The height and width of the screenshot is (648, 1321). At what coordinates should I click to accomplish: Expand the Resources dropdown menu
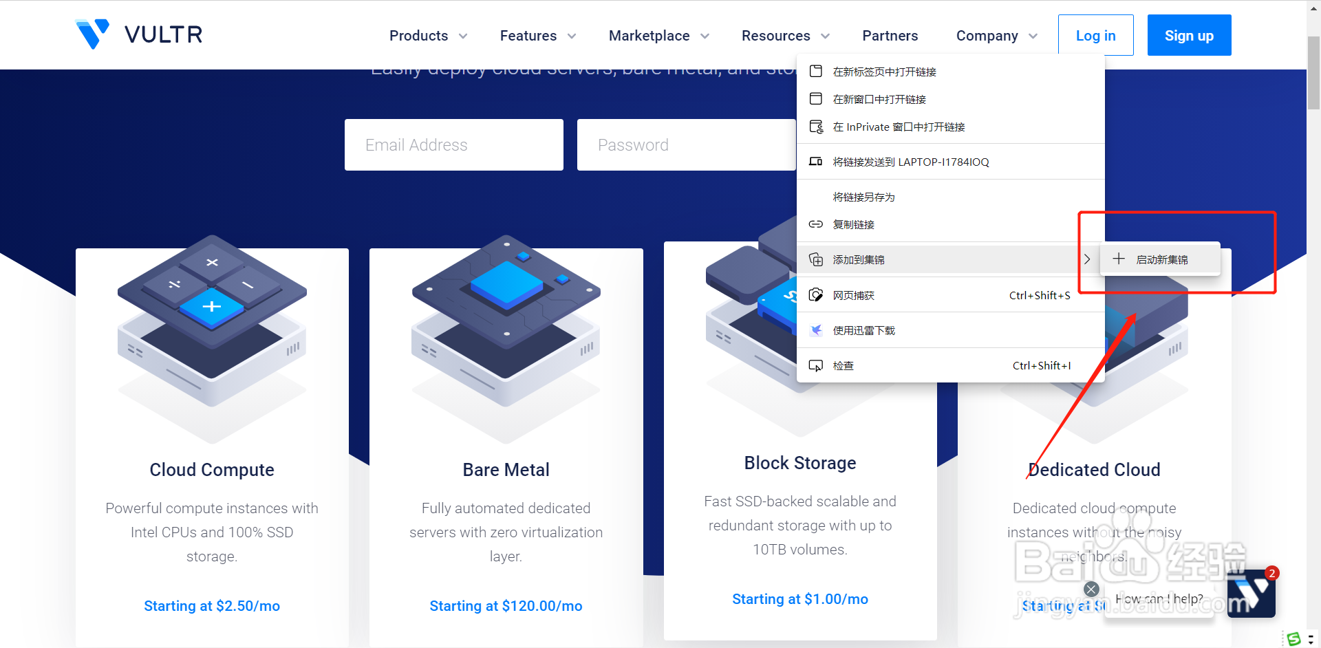tap(786, 36)
